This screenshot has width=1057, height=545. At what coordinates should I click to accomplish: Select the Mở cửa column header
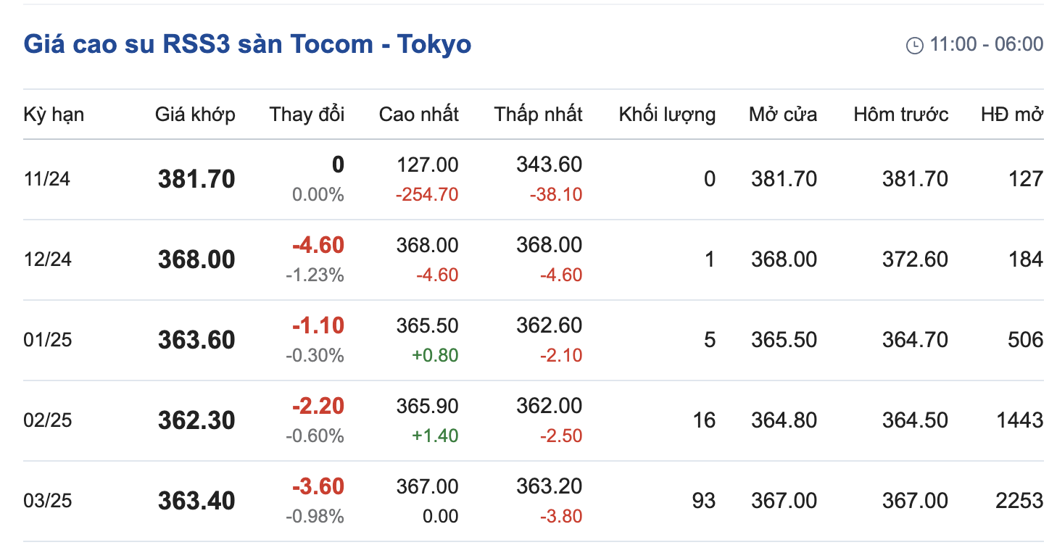[x=783, y=115]
